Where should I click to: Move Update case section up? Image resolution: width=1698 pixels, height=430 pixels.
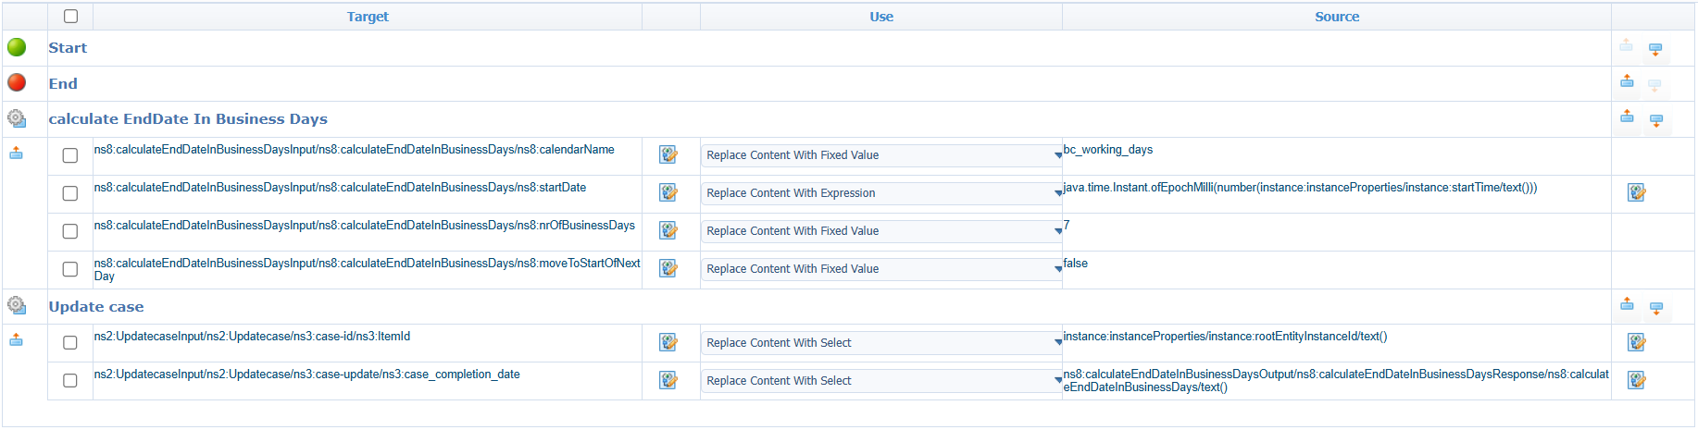pos(1627,305)
